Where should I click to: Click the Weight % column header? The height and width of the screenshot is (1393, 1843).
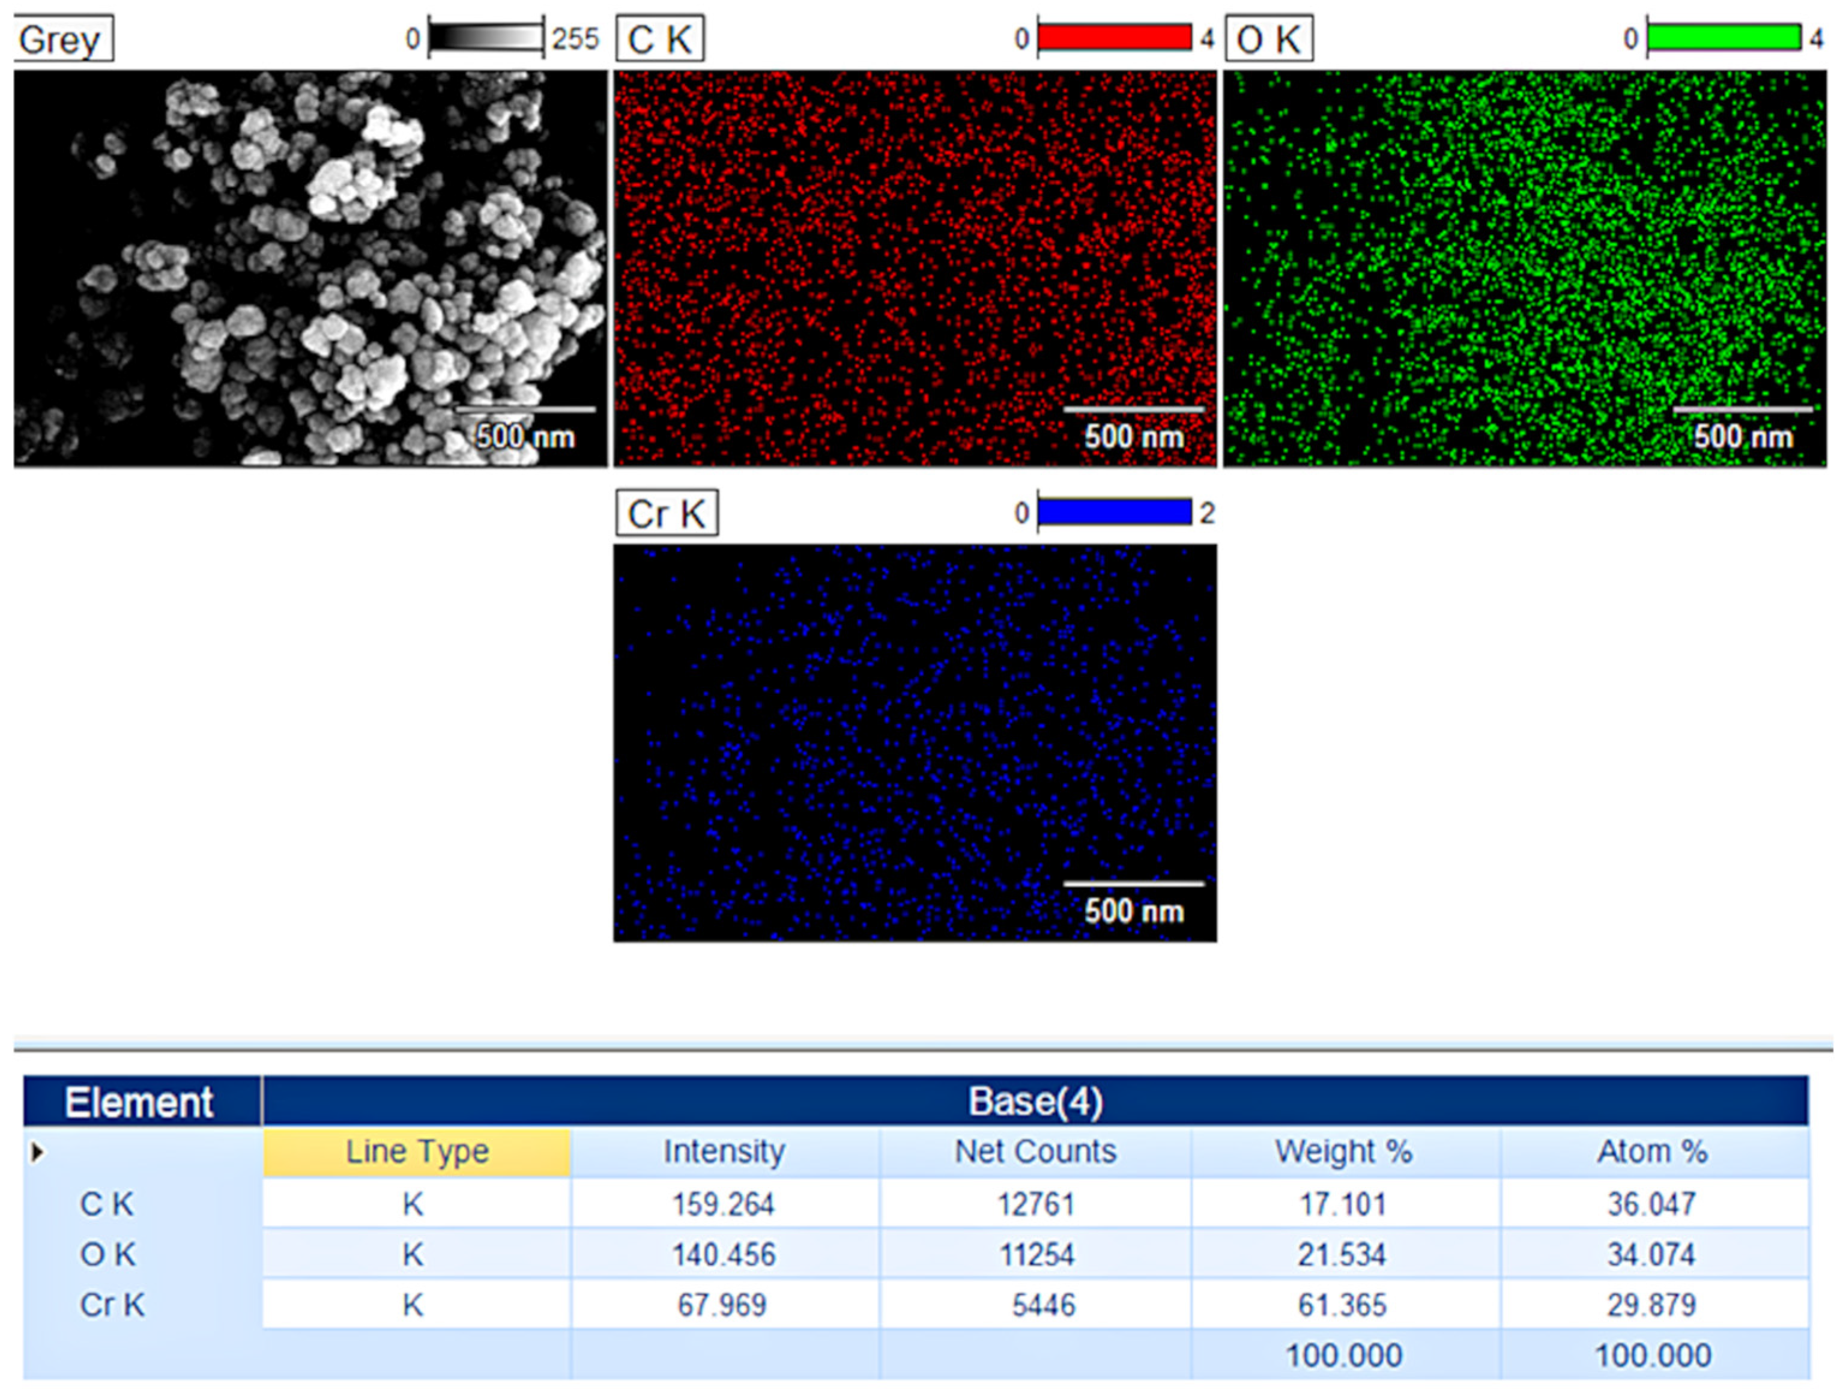1344,1153
